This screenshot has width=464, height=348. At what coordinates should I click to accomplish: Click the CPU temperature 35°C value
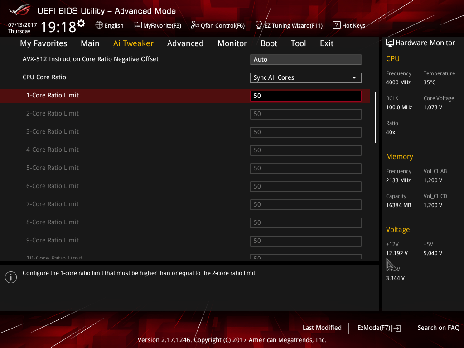430,82
